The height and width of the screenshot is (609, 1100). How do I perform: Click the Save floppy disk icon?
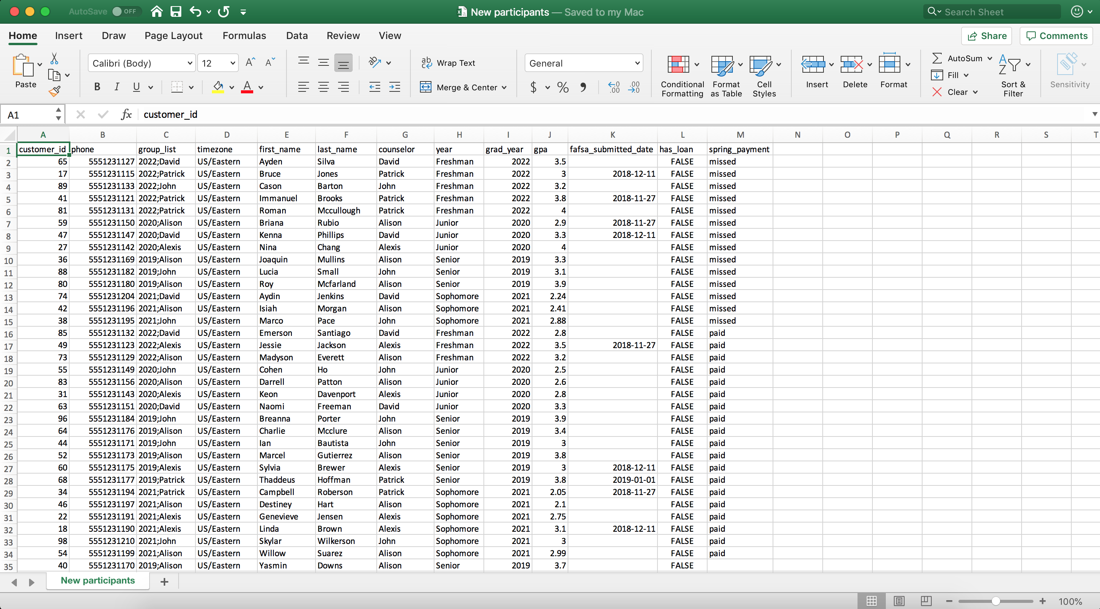click(176, 11)
